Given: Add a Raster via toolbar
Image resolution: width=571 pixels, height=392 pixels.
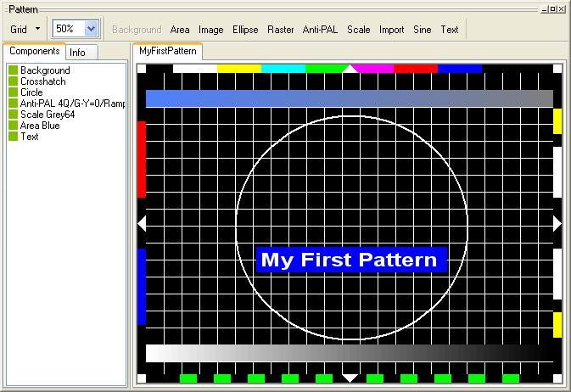Looking at the screenshot, I should pyautogui.click(x=281, y=30).
